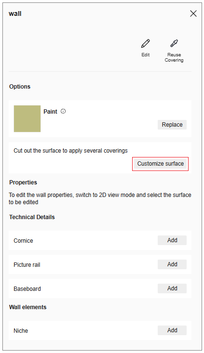Select the olive Paint color swatch
The image size is (204, 353).
tap(27, 118)
